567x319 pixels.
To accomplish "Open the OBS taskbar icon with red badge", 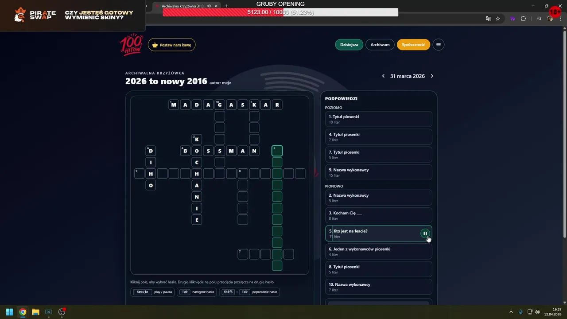I will pyautogui.click(x=62, y=312).
